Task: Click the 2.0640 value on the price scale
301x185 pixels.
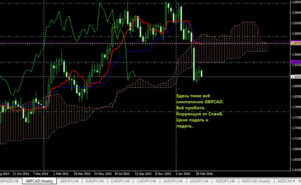Action: pos(297,13)
